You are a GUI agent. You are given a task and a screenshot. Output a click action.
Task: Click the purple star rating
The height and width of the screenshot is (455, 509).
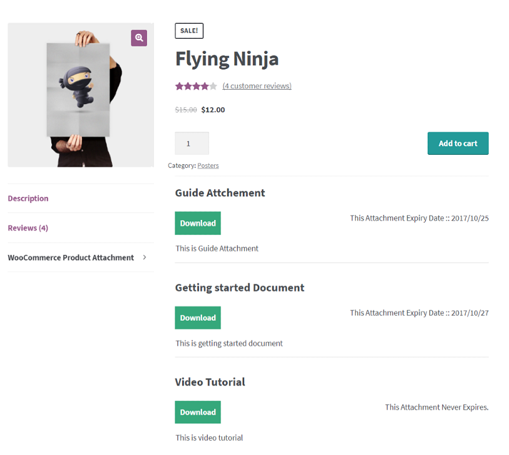196,86
